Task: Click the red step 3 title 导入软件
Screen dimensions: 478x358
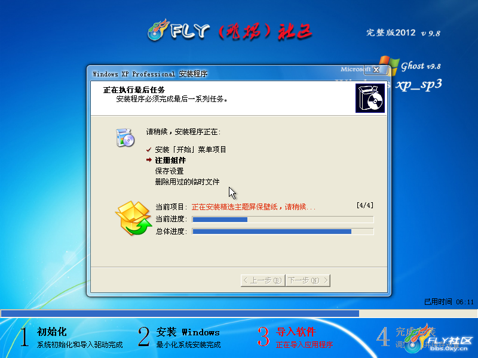Action: tap(296, 332)
